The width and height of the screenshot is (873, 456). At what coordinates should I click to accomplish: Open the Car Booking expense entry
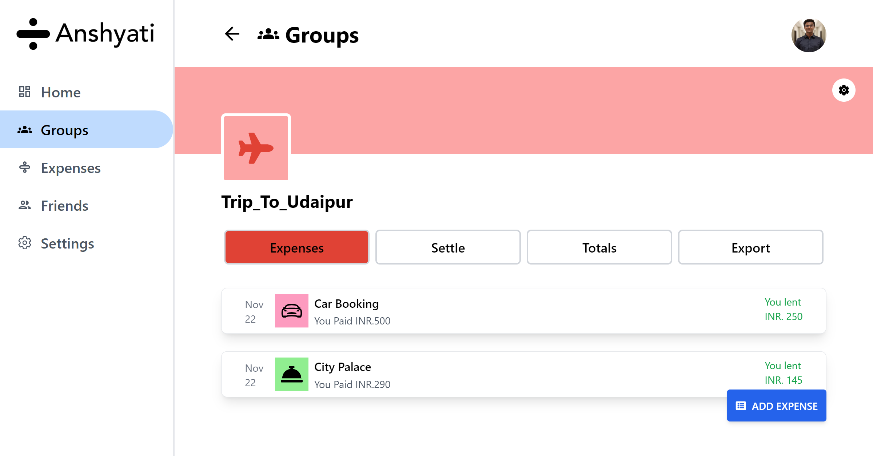523,311
